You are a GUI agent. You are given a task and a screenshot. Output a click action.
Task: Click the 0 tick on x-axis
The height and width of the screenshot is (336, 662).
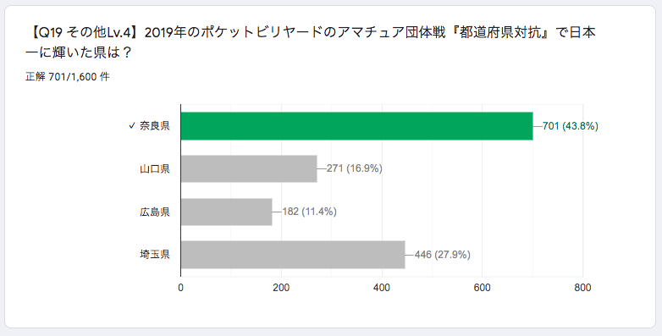point(180,288)
